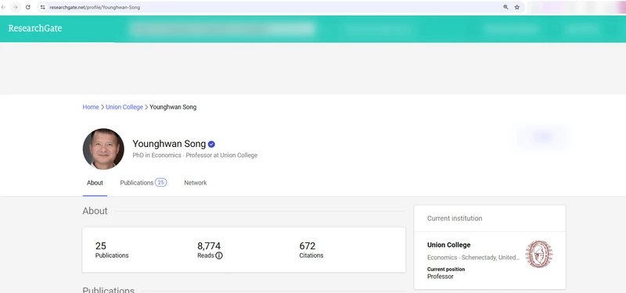Click the Professor current position text
This screenshot has height=293, width=626.
click(441, 277)
